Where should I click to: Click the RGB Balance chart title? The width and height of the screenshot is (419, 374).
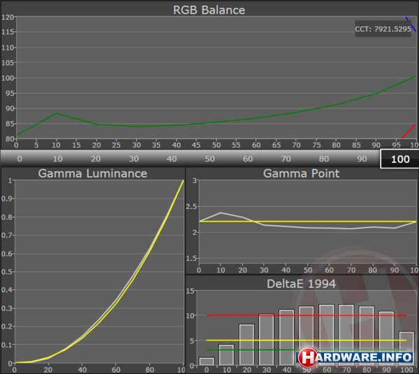pos(209,10)
